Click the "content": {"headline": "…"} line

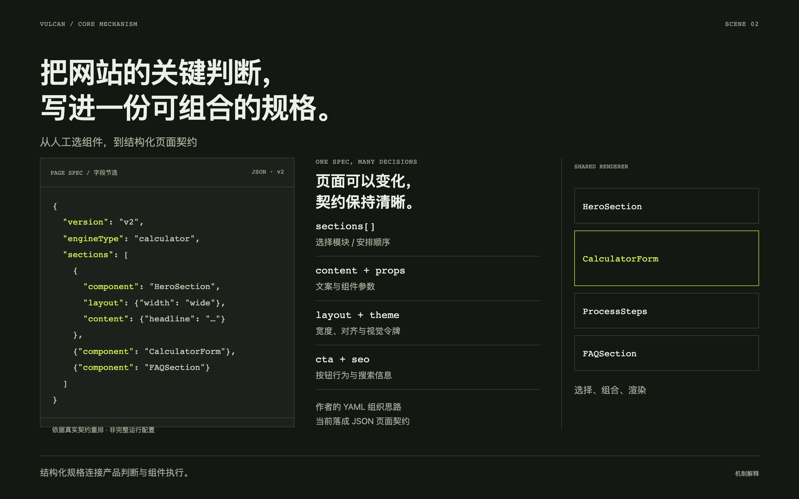pyautogui.click(x=154, y=319)
